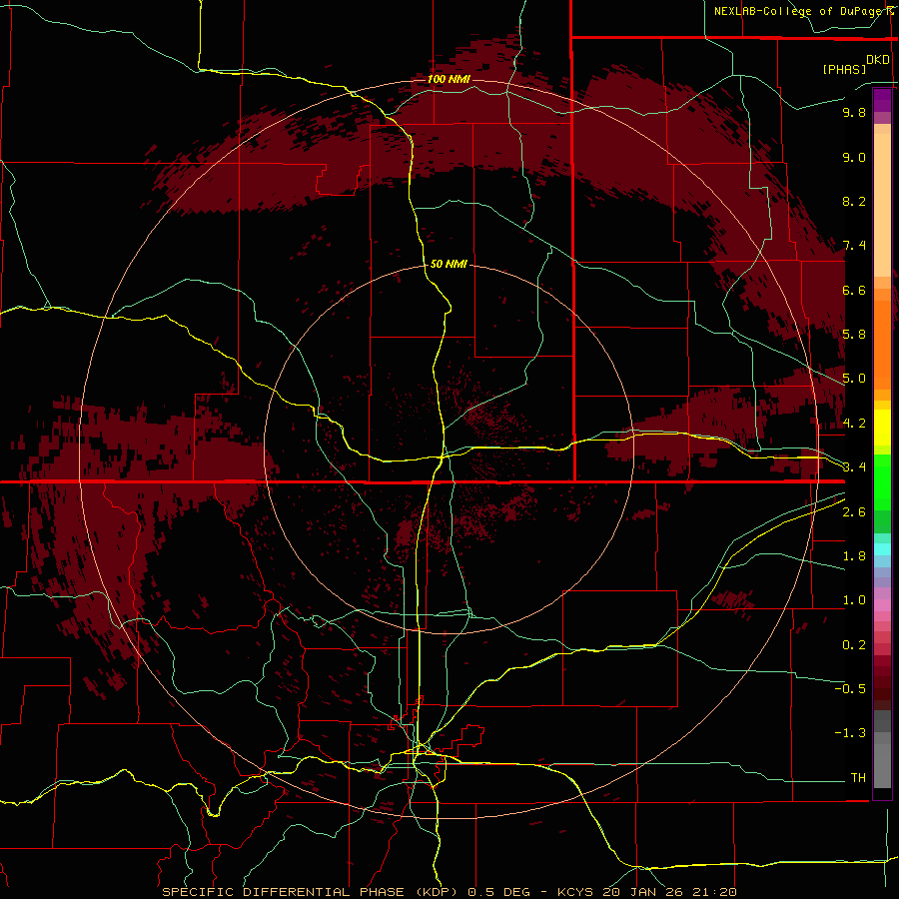
Task: Click the NEXLAB-College of DuPage credit text
Action: coord(801,11)
